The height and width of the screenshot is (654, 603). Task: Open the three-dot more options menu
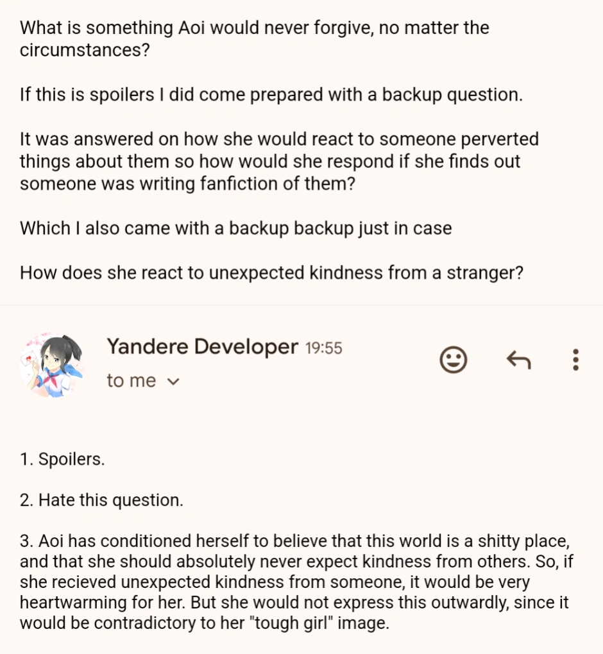click(575, 360)
